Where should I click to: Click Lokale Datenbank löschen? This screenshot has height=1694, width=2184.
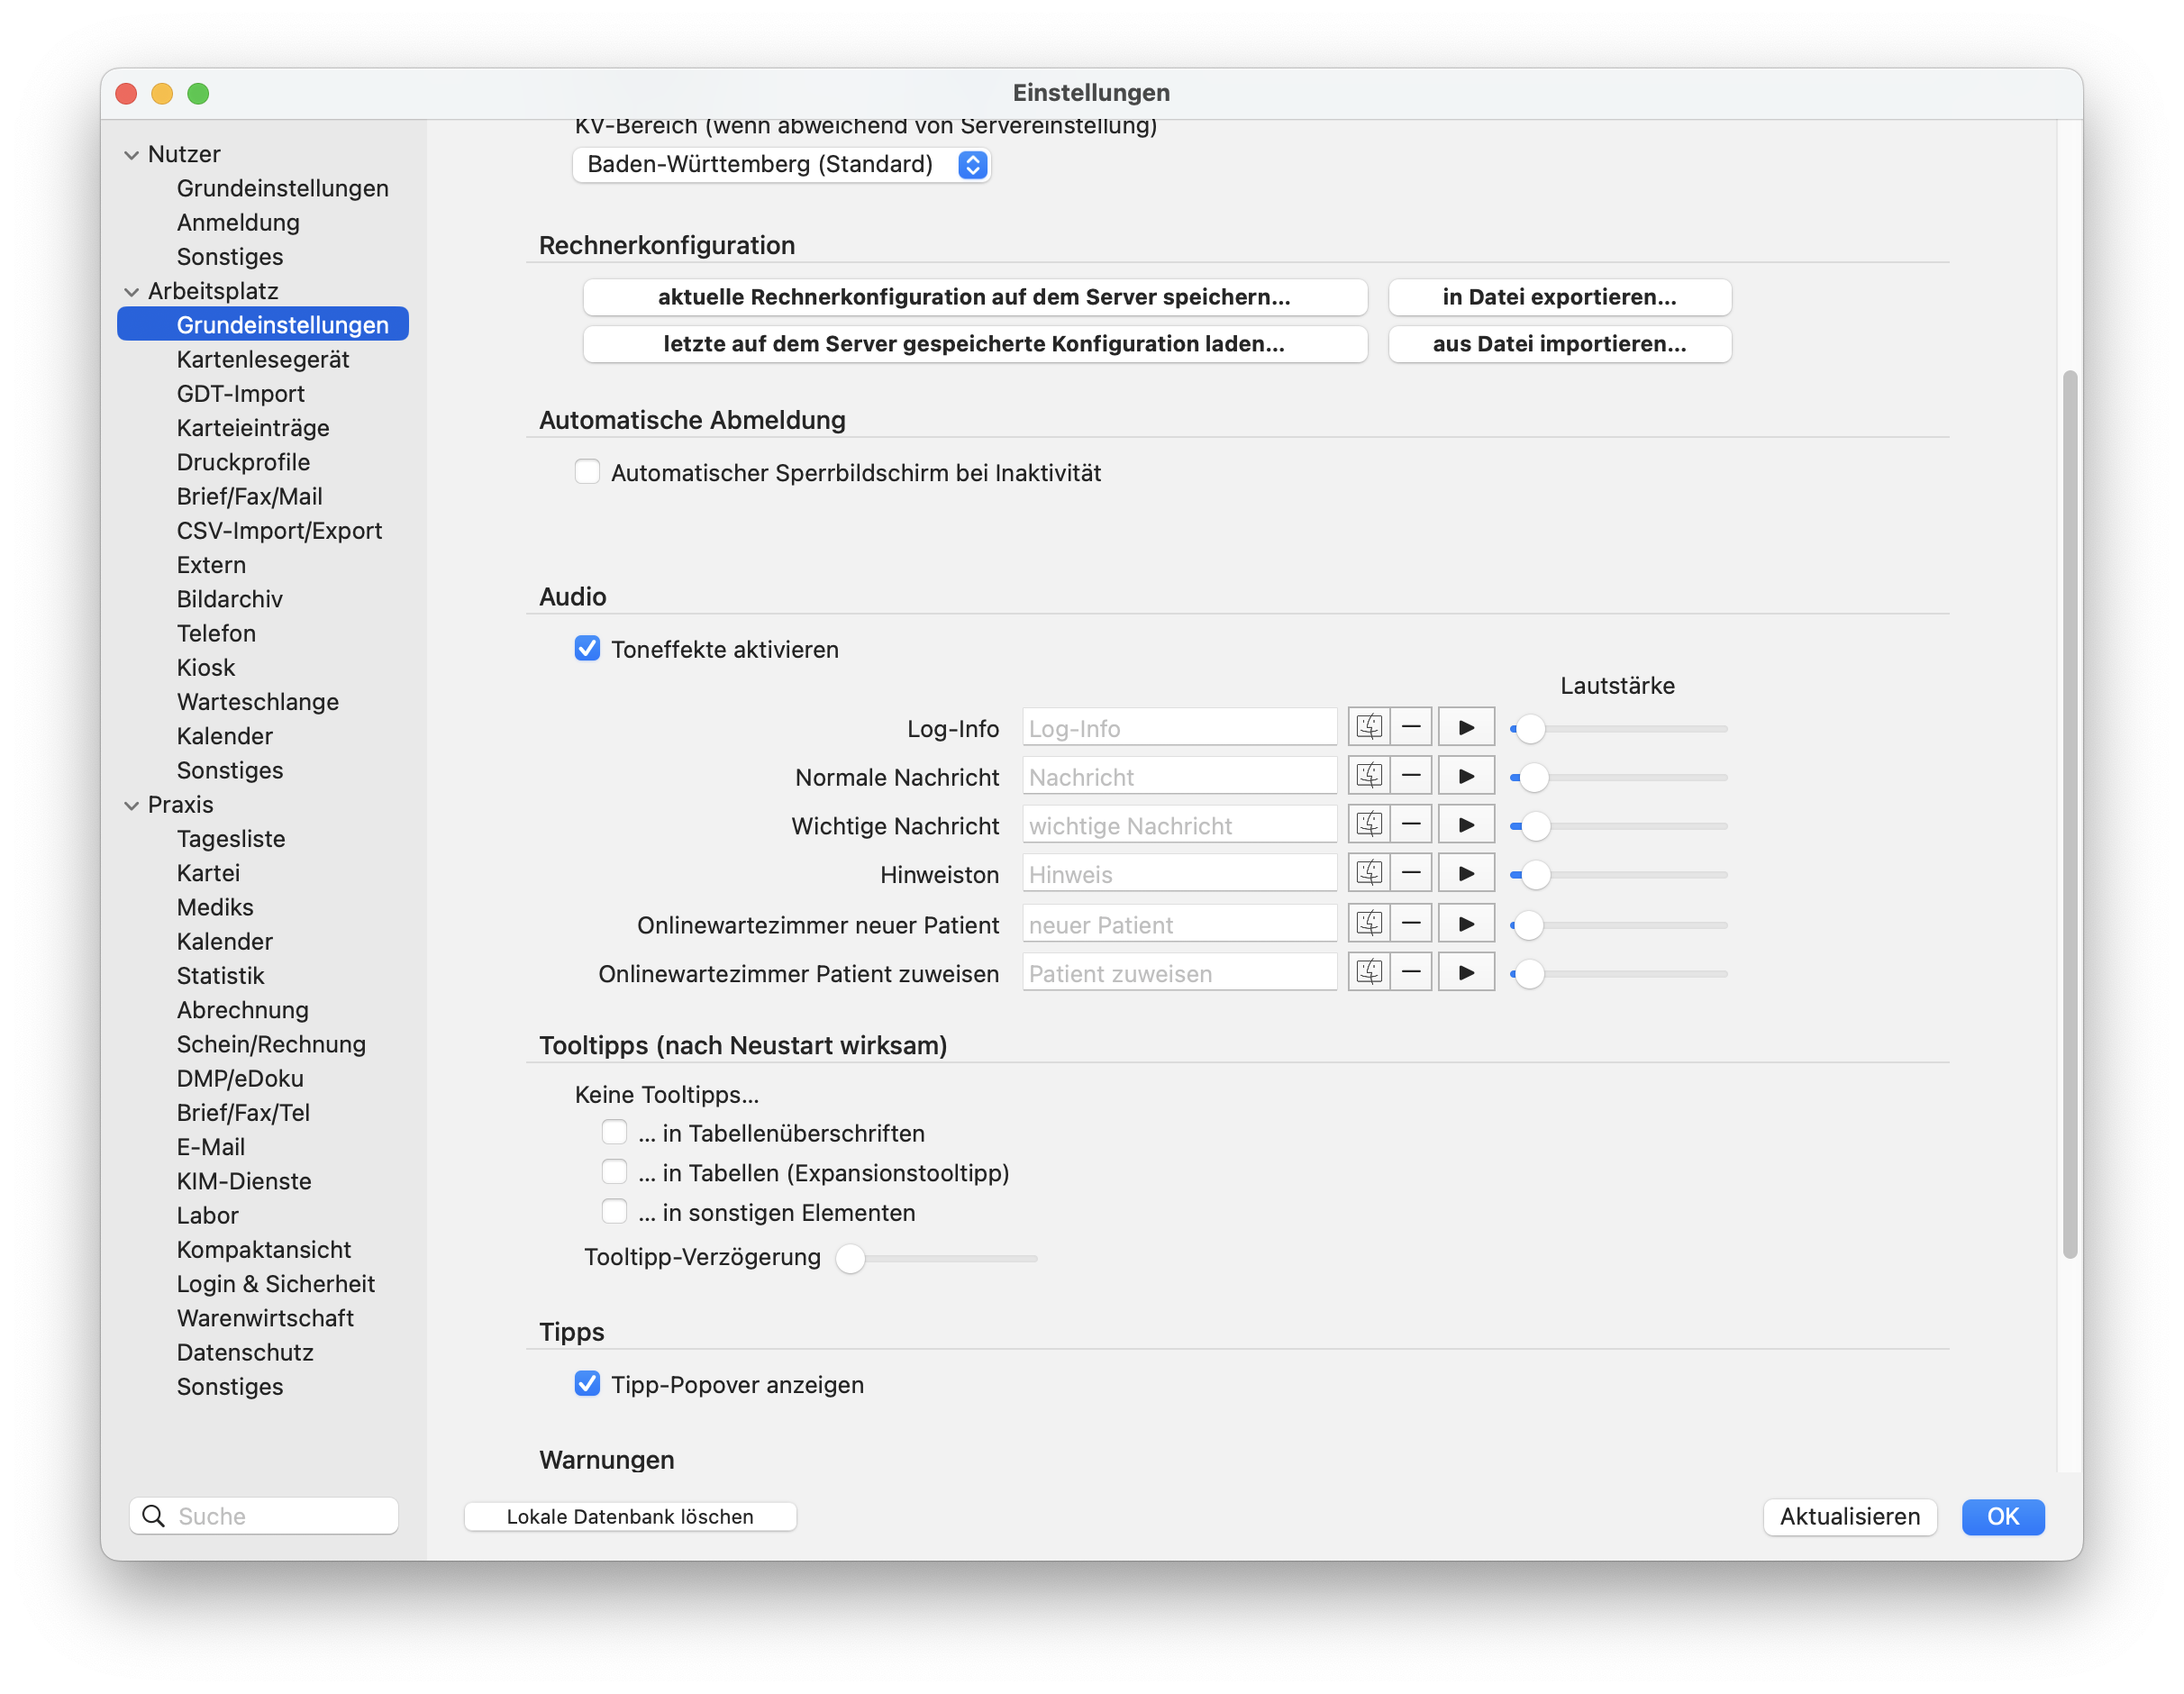(630, 1516)
